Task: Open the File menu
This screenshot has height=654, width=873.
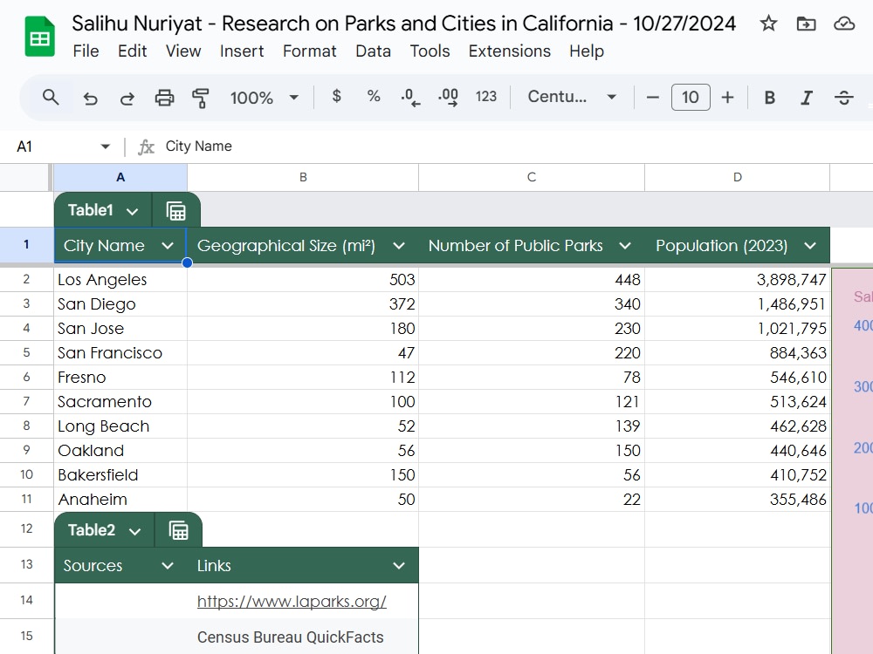Action: pyautogui.click(x=86, y=51)
